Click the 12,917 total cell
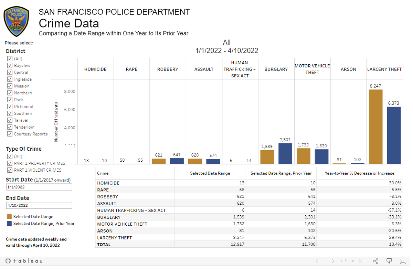The height and width of the screenshot is (269, 413). (x=237, y=245)
